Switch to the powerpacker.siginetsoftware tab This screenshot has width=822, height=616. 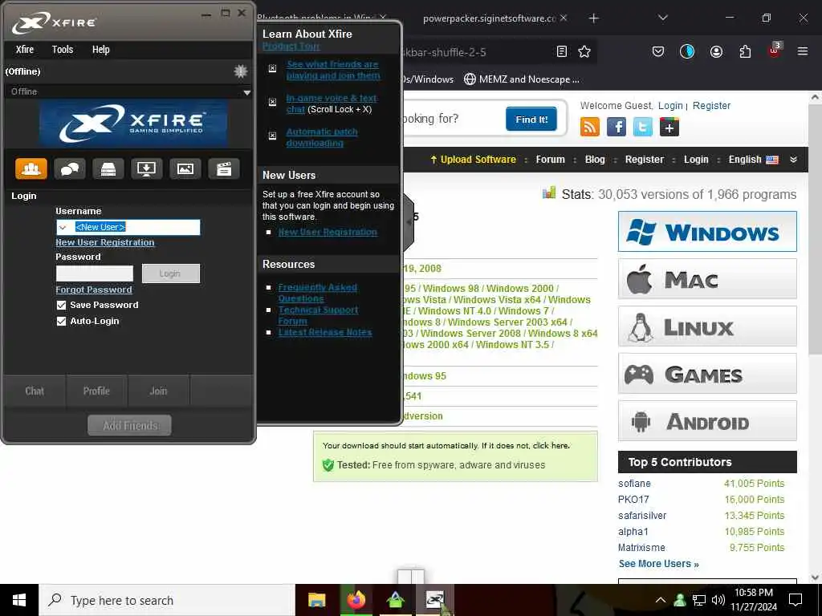(x=489, y=18)
